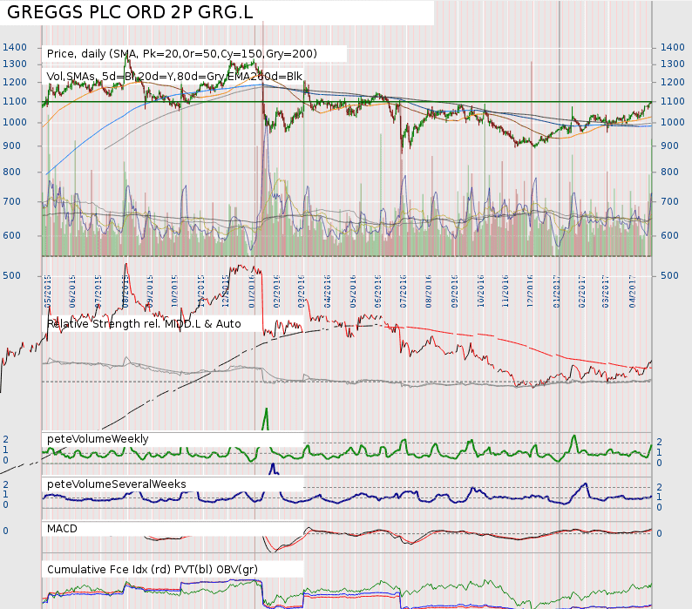
Task: Click the 02/2016 date axis label
Action: click(x=276, y=291)
